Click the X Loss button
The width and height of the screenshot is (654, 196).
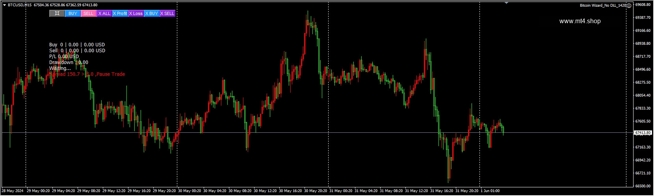coord(136,13)
